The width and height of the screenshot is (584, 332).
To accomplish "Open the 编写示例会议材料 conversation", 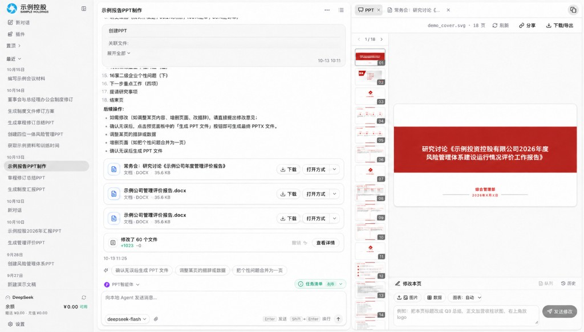I will [x=26, y=79].
